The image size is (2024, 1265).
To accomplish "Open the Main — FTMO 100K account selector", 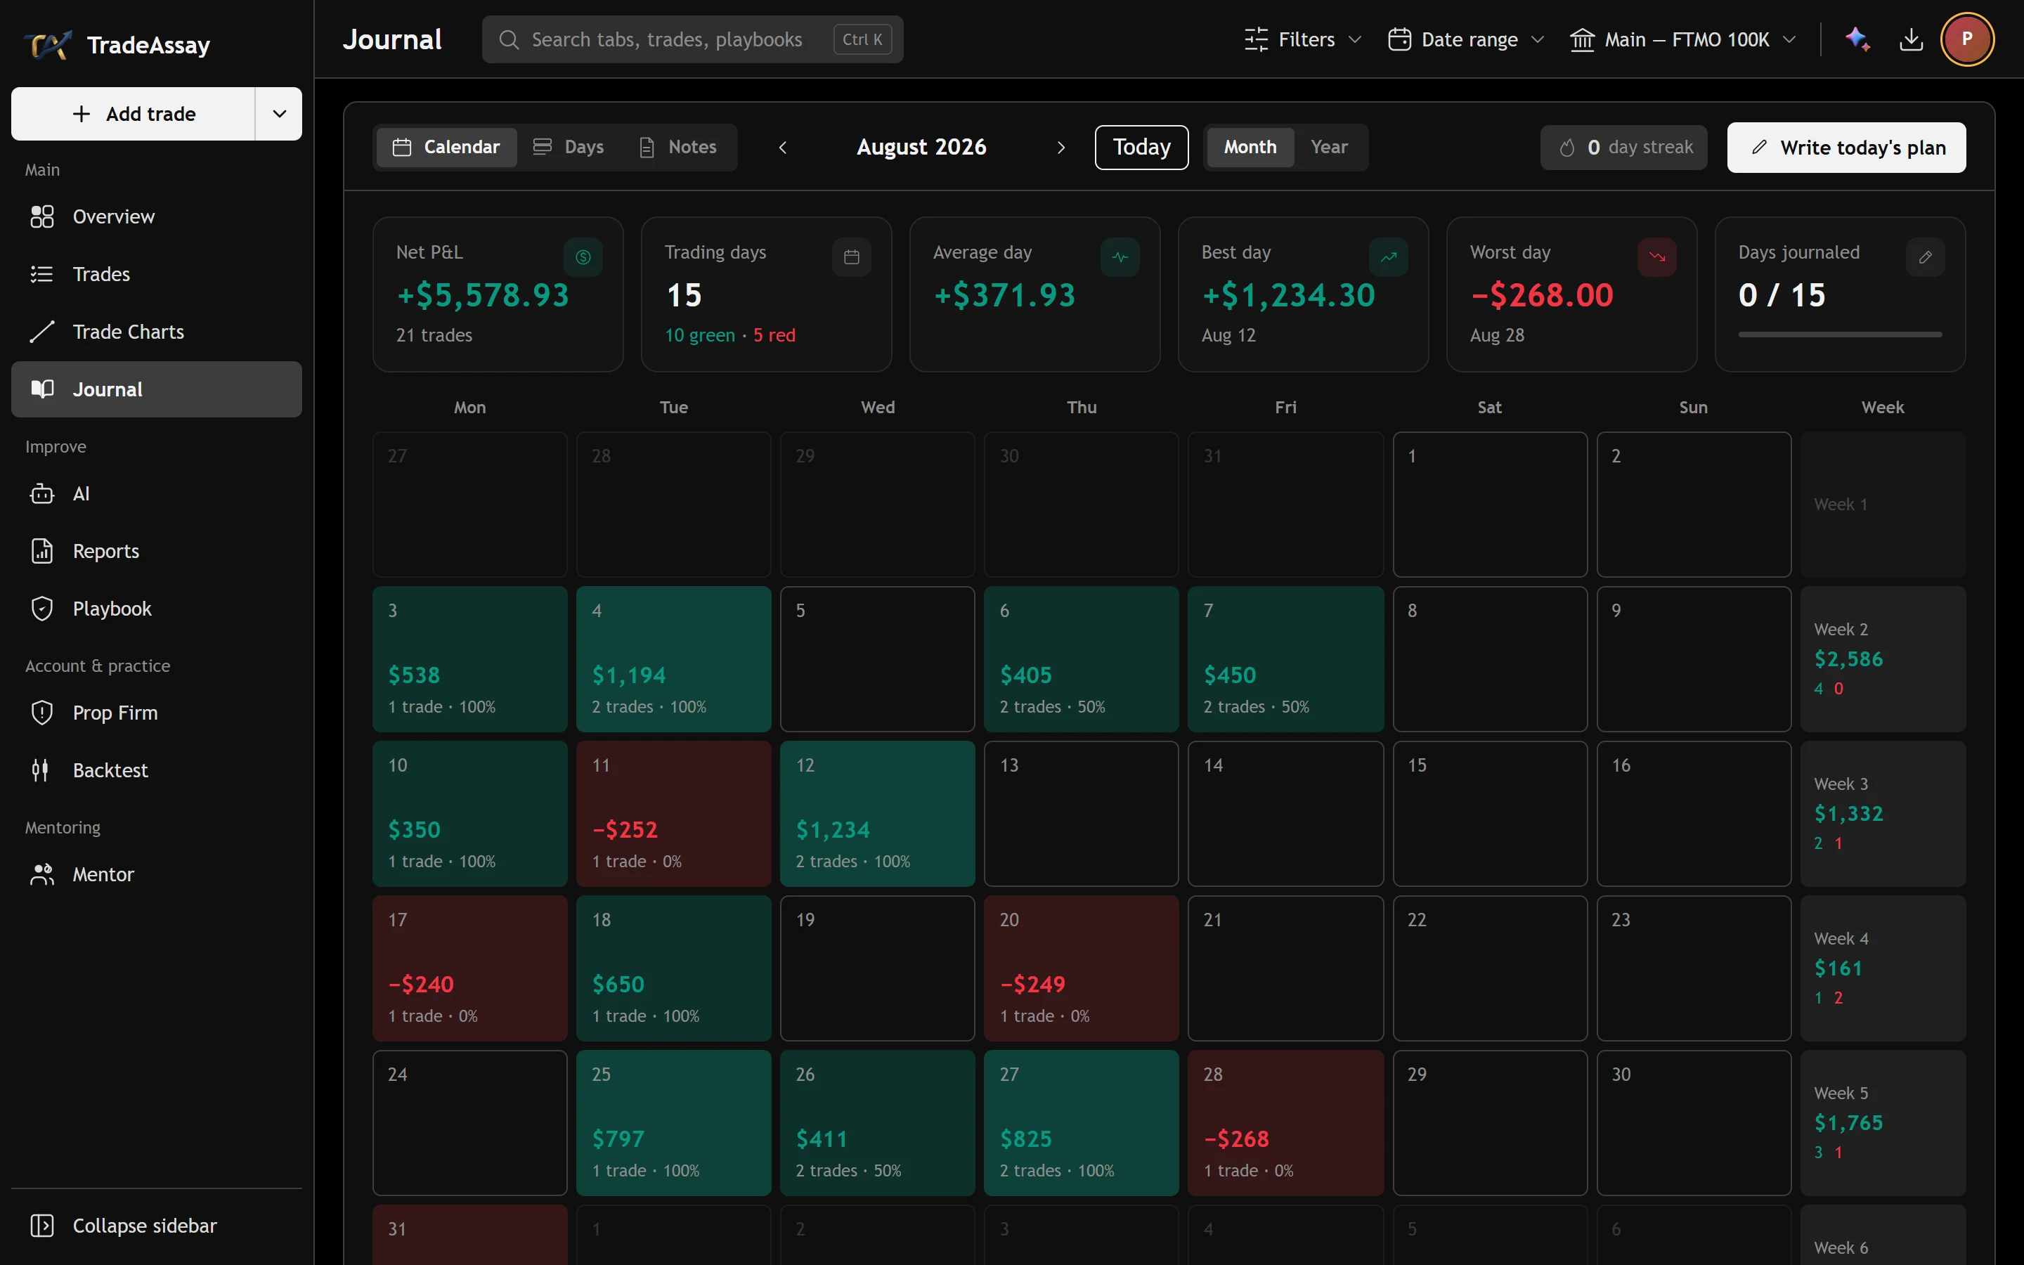I will tap(1684, 39).
